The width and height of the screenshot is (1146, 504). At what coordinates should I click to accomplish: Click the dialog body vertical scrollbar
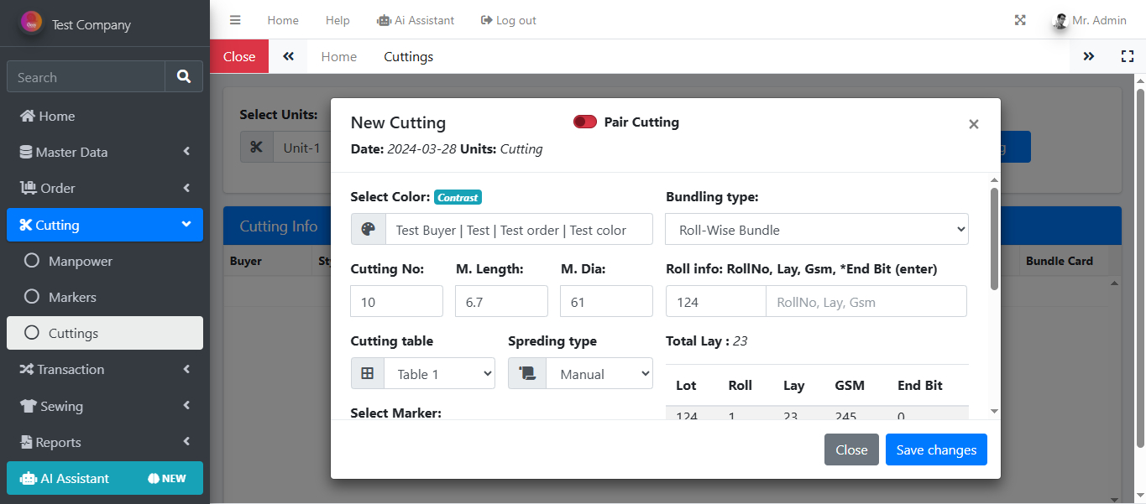994,239
